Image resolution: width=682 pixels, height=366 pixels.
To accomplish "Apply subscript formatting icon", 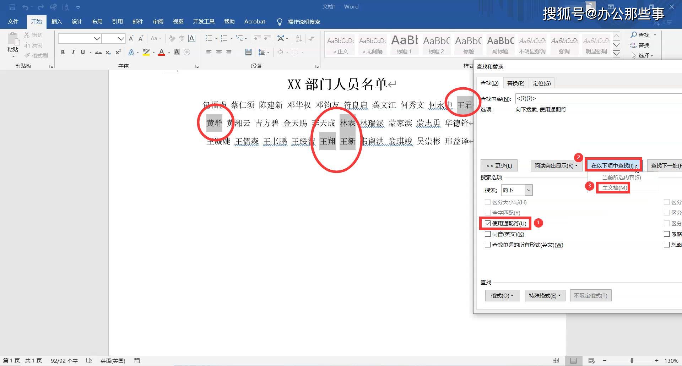I will tap(108, 52).
